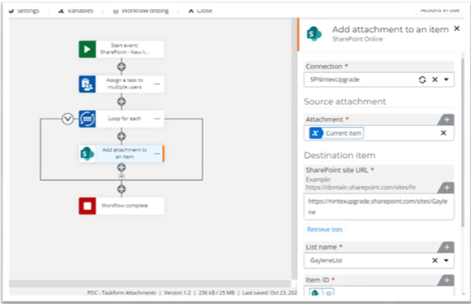Image resolution: width=471 pixels, height=304 pixels.
Task: Insert variable into List name field
Action: pyautogui.click(x=446, y=247)
